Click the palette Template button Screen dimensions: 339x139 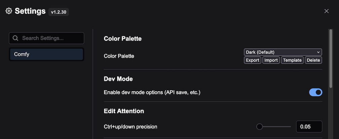coord(292,60)
